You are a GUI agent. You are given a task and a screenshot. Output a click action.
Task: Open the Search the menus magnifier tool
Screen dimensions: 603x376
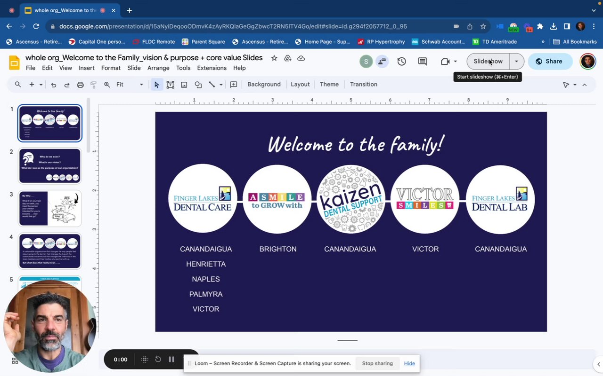tap(18, 85)
